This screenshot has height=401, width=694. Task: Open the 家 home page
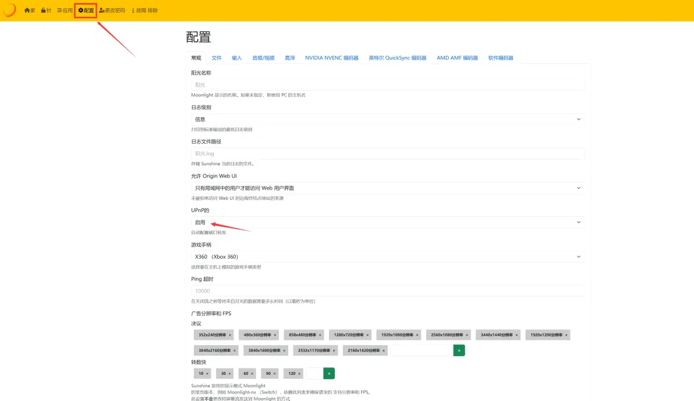pyautogui.click(x=30, y=10)
